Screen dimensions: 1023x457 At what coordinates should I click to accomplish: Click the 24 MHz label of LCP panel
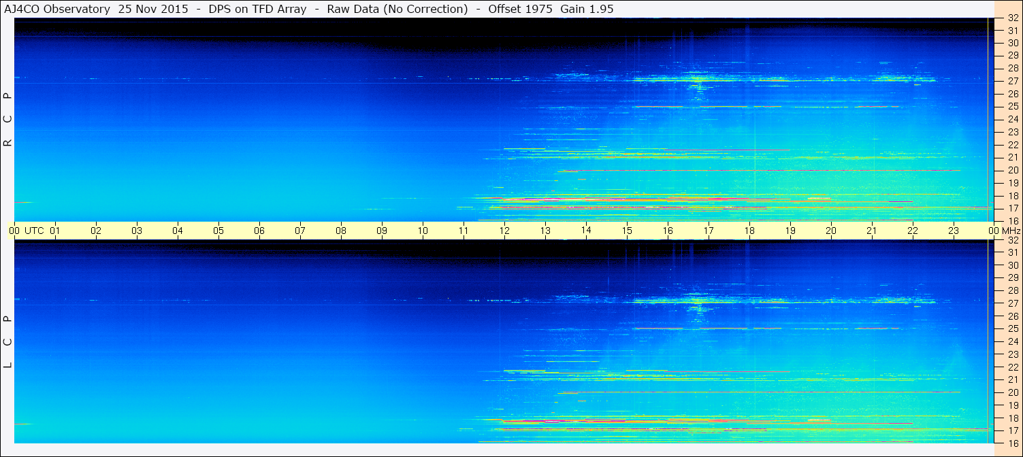pyautogui.click(x=1012, y=341)
